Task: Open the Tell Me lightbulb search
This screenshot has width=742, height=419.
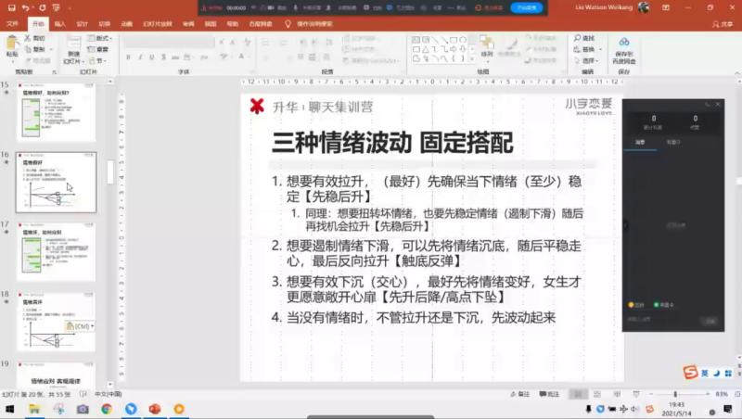Action: 288,24
